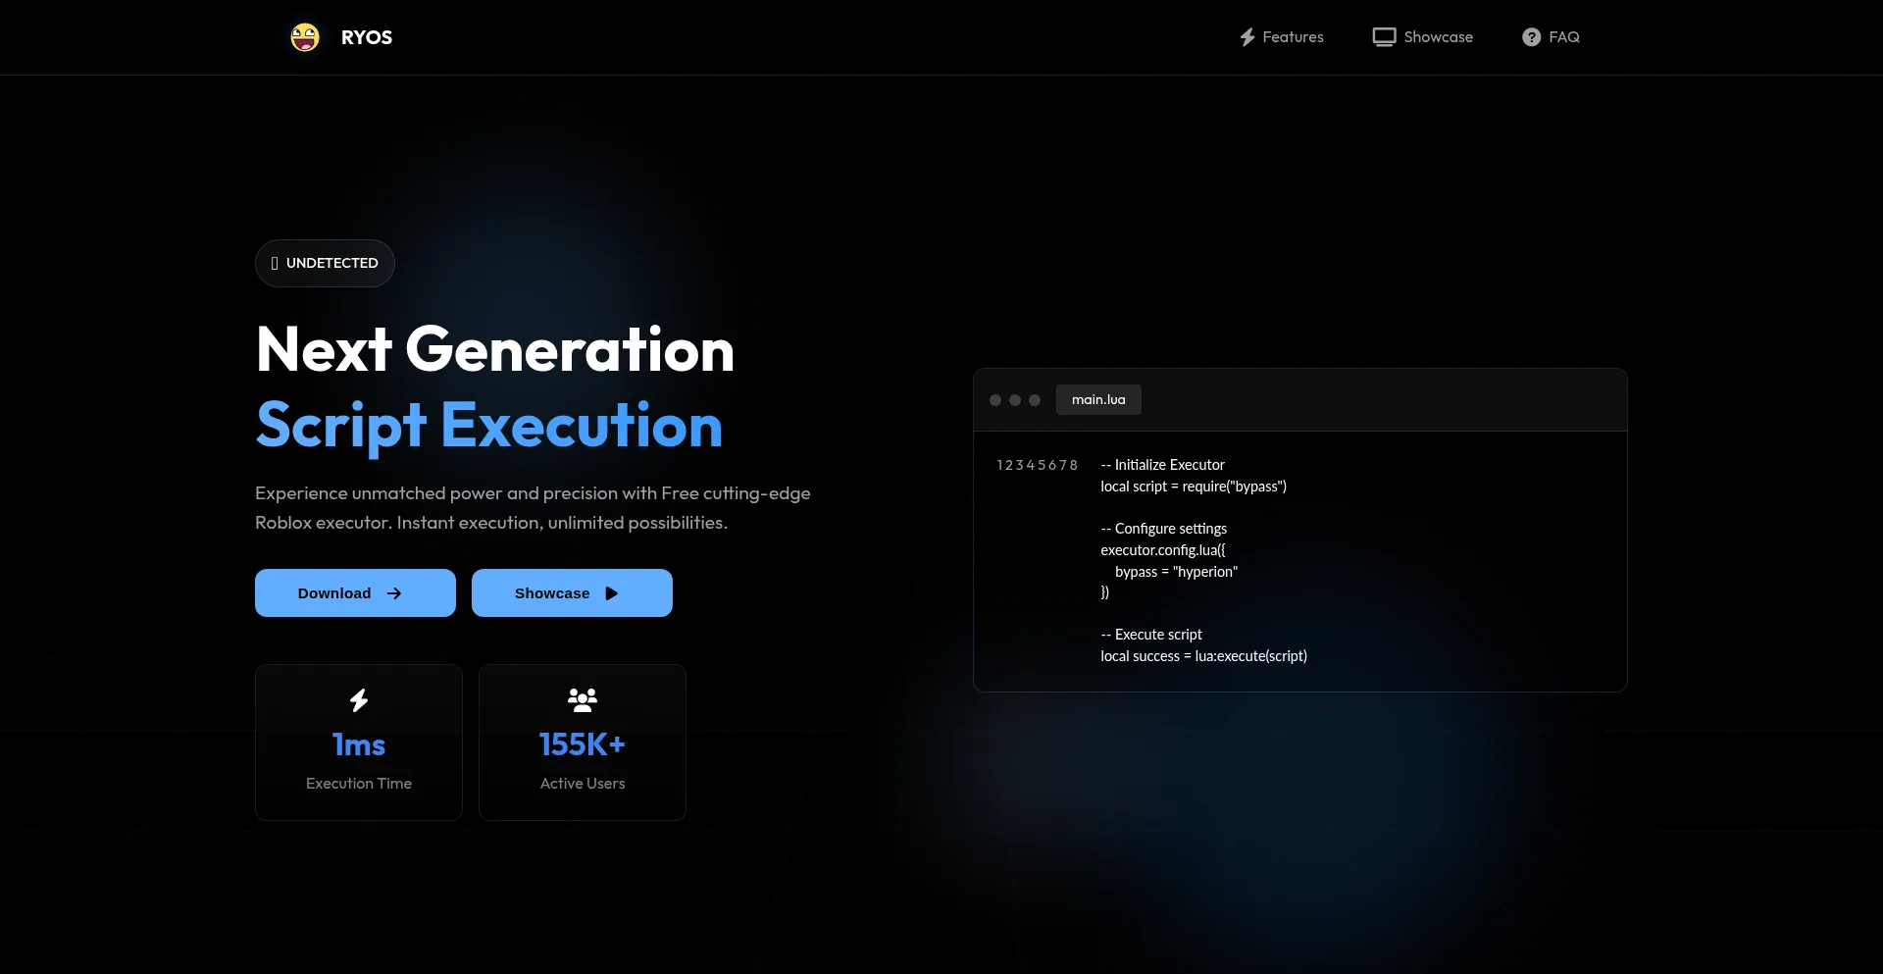Click the RYOS smiley face logo
Image resolution: width=1883 pixels, height=974 pixels.
[305, 37]
